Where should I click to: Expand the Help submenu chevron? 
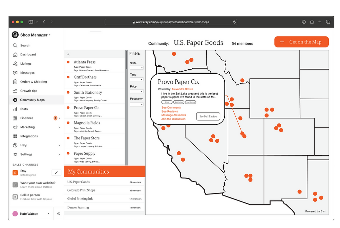(x=59, y=145)
